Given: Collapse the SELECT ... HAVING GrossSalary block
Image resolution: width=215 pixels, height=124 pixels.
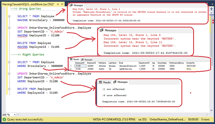Looking at the screenshot, I should (9, 16).
